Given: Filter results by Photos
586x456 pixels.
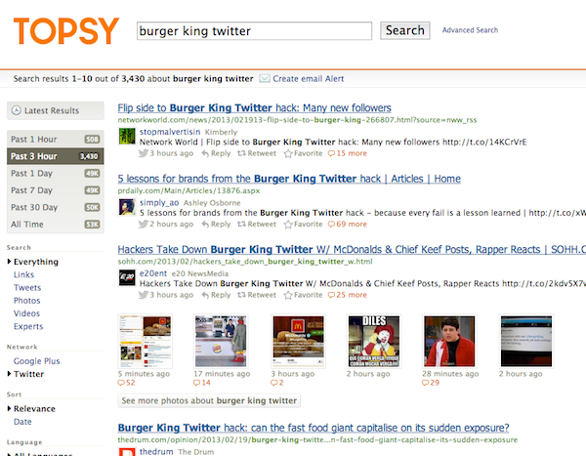Looking at the screenshot, I should pyautogui.click(x=27, y=301).
